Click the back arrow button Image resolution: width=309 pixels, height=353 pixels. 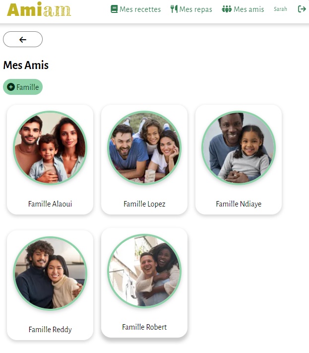(23, 39)
